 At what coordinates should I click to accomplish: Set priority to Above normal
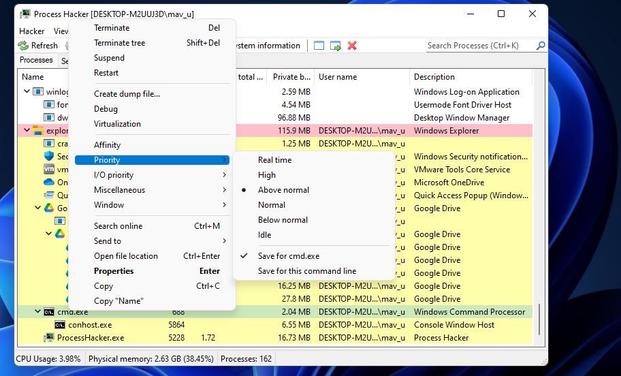(x=283, y=190)
